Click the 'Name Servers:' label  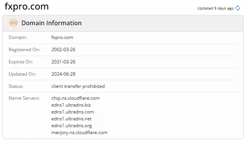coord(24,98)
